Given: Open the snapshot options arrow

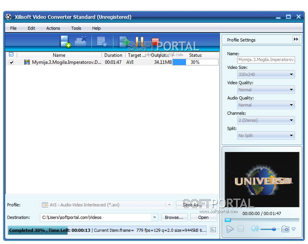Looking at the screenshot, I should (294, 229).
